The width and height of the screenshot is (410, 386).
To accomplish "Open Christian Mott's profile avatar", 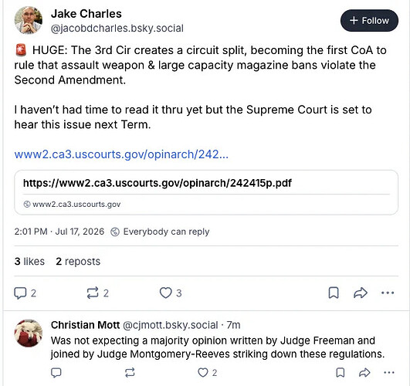I will click(x=29, y=334).
